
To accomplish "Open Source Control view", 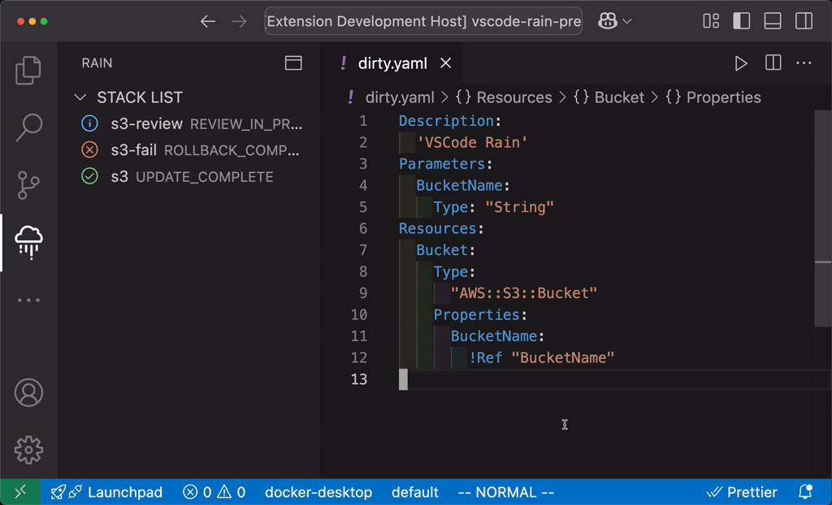I will click(28, 184).
